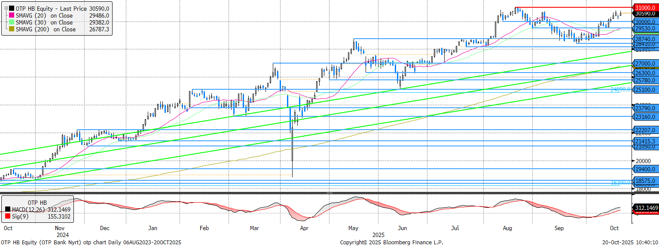Click the 25100.0 support level label

(645, 90)
